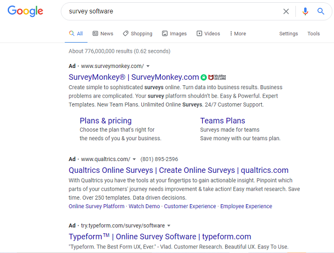Open the Teams Plans sitelink

pos(222,121)
